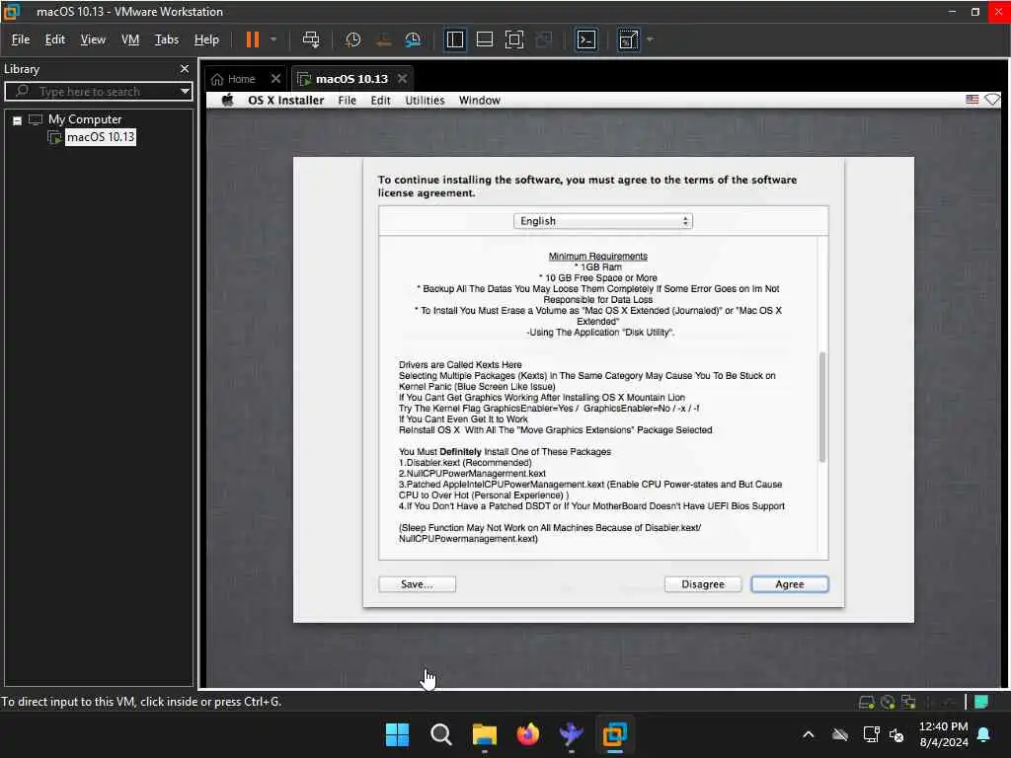
Task: Open File Explorer from taskbar
Action: point(484,734)
